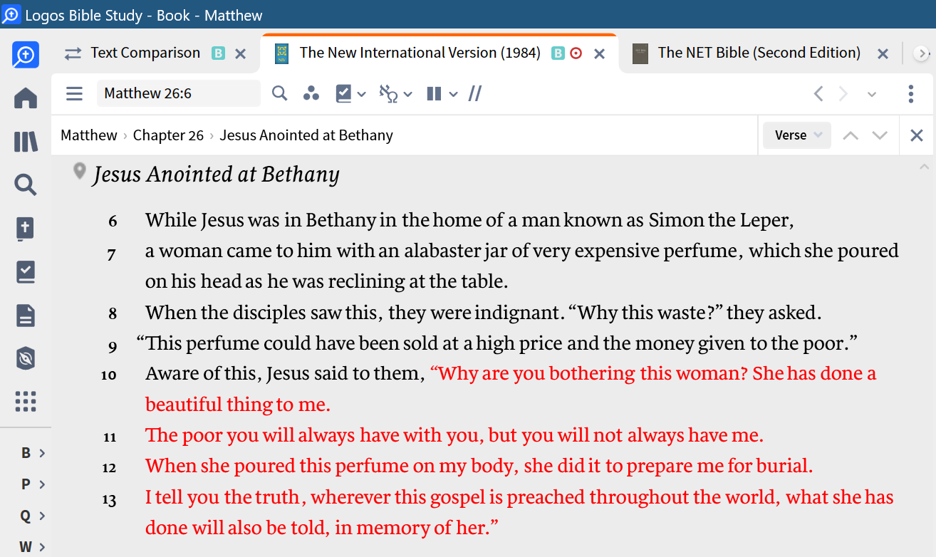This screenshot has height=557, width=936.
Task: Search within this resource using the magnifier
Action: click(279, 93)
